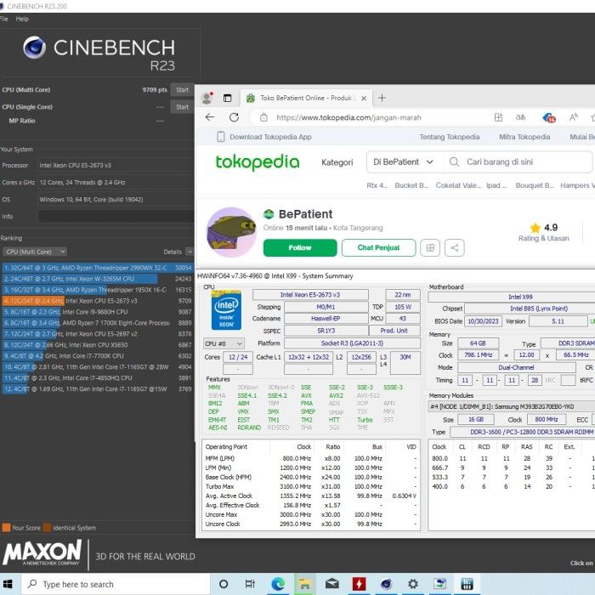
Task: Click the red lightning bolt taskbar icon
Action: [359, 584]
